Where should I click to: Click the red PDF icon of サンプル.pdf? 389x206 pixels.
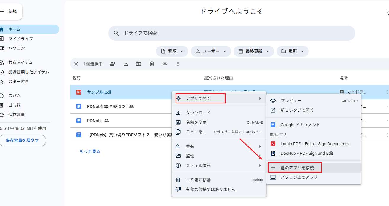coord(79,92)
